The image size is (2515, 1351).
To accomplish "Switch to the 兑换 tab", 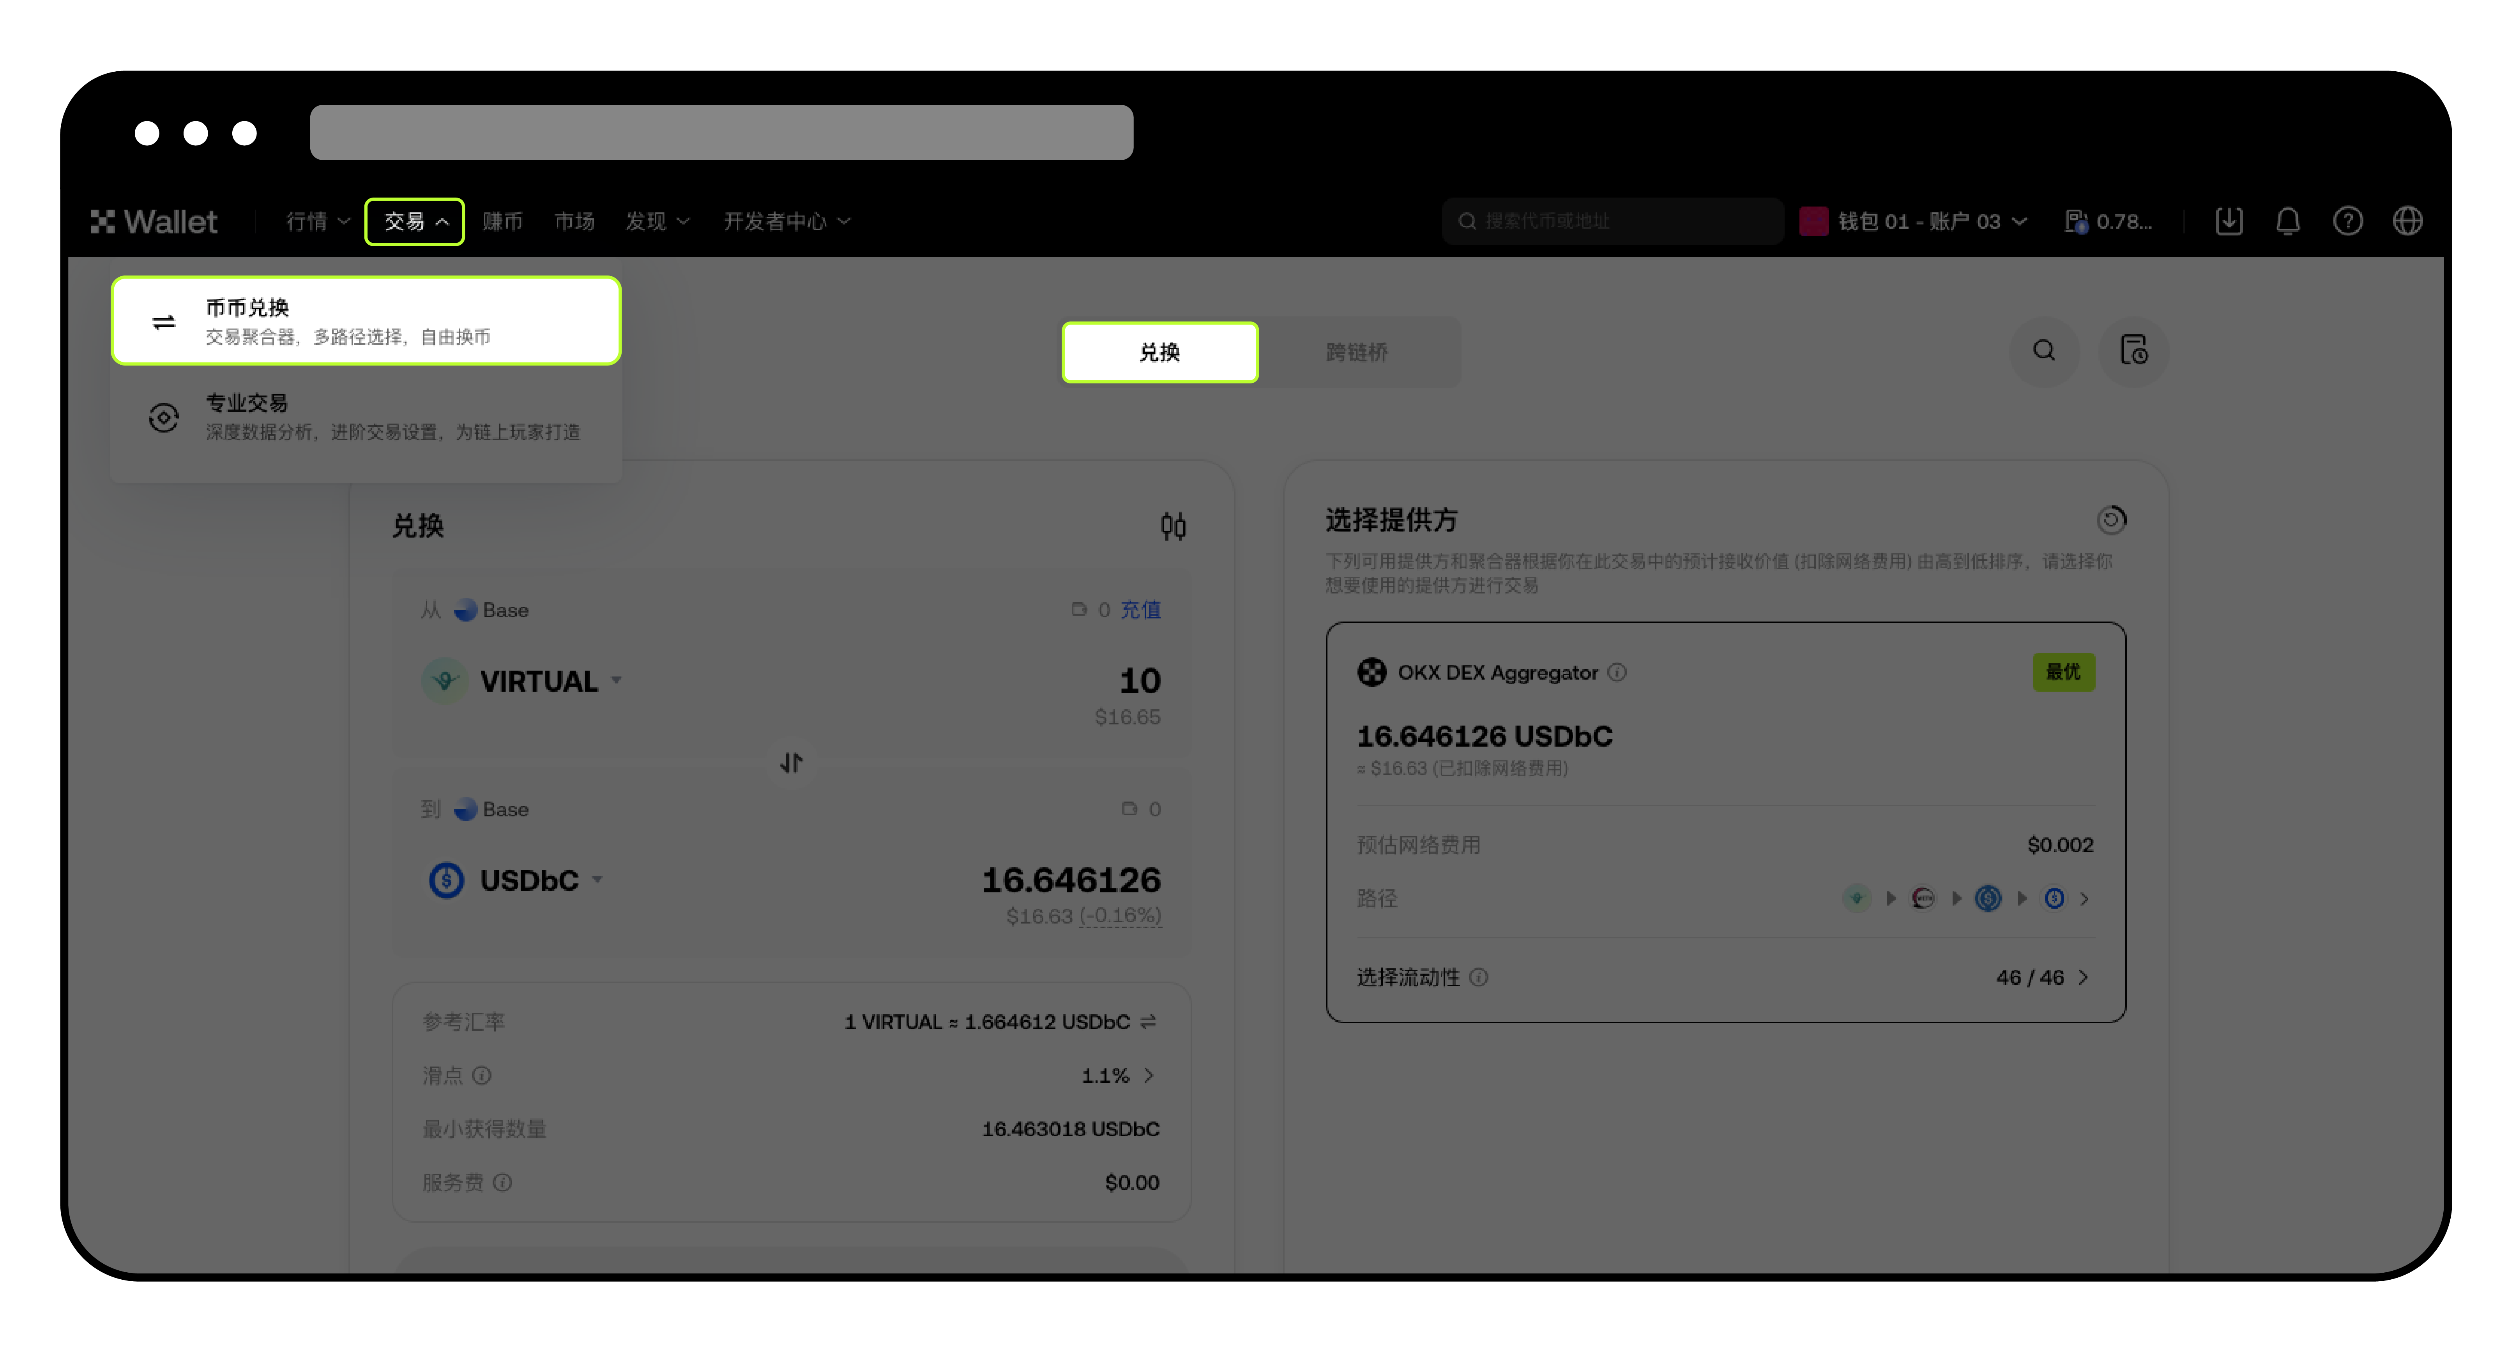I will (x=1160, y=352).
